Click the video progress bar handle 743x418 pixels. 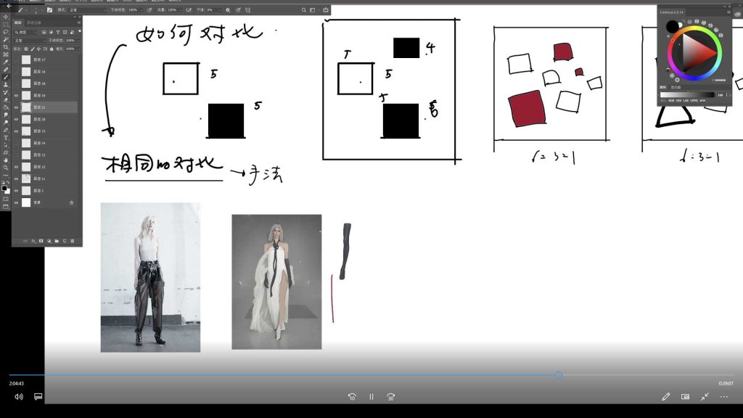pyautogui.click(x=559, y=375)
